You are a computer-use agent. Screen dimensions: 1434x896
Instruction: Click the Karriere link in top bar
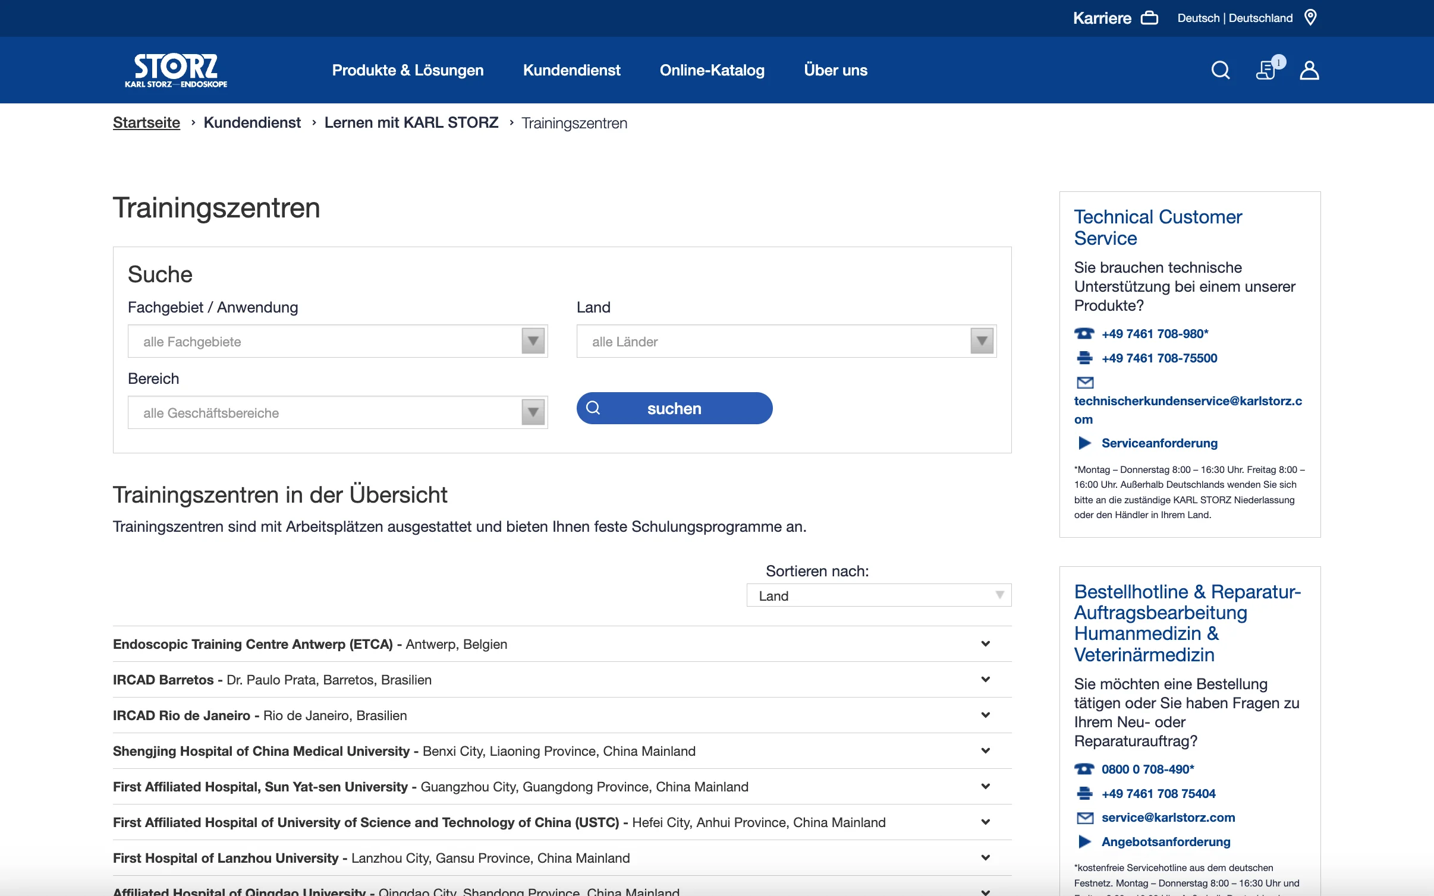click(x=1102, y=18)
